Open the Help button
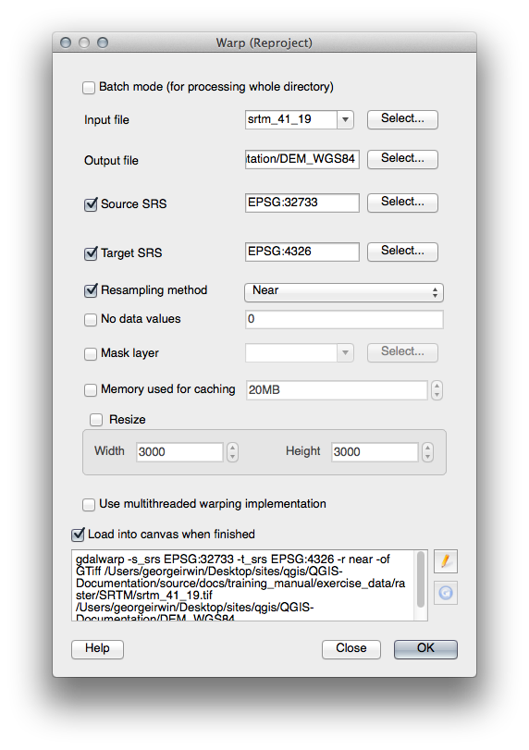529x750 pixels. tap(98, 649)
